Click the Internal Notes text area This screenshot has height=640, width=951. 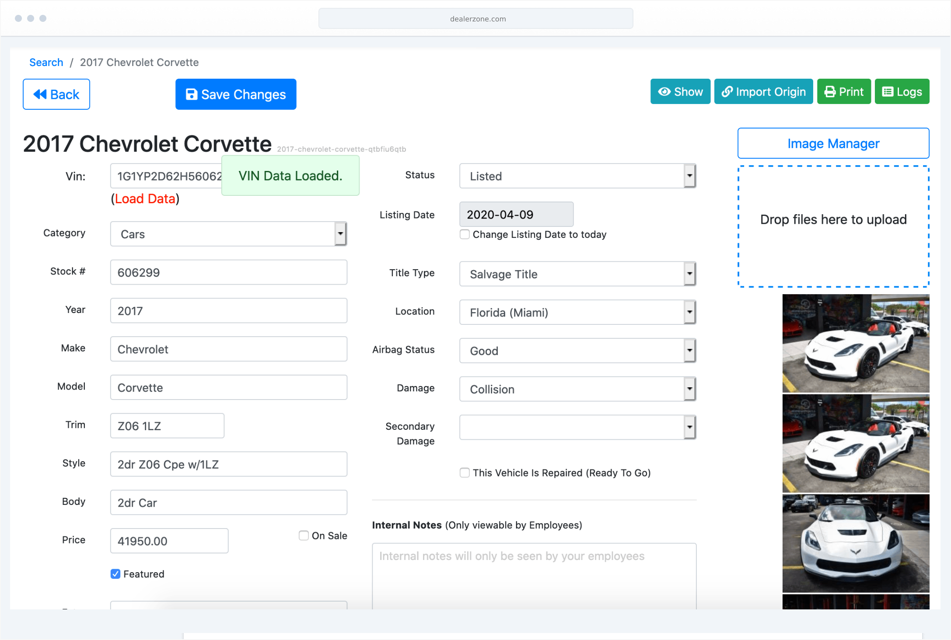click(x=534, y=575)
